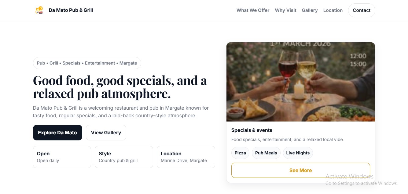Open the wine glasses toast photo
The height and width of the screenshot is (194, 408).
[x=300, y=82]
